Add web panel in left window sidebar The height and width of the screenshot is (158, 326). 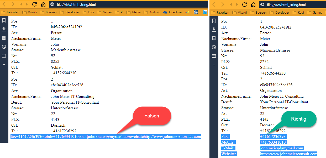tap(4, 65)
